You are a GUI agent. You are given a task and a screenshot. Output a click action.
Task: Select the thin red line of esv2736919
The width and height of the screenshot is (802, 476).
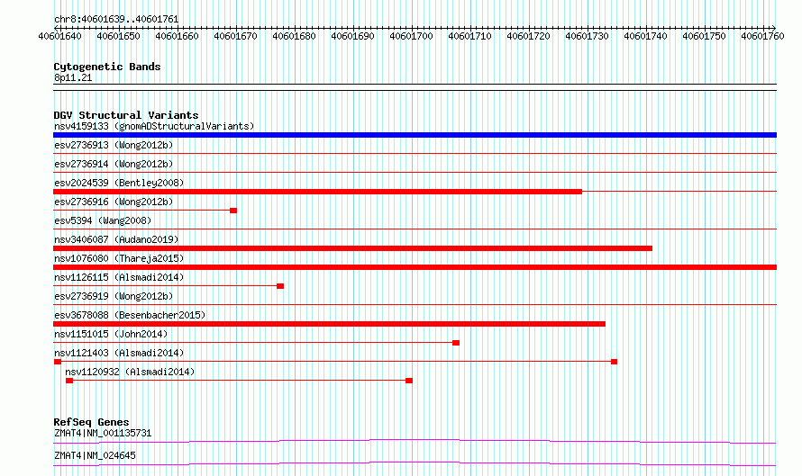click(415, 304)
